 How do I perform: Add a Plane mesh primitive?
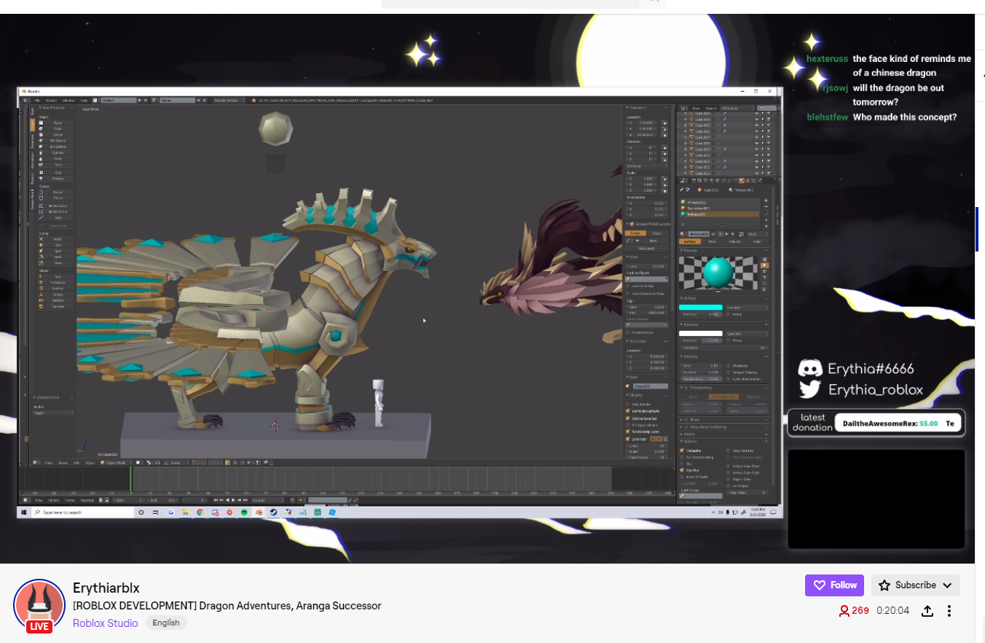[x=56, y=122]
